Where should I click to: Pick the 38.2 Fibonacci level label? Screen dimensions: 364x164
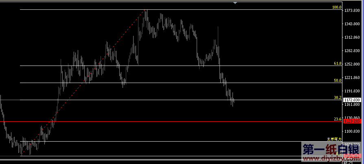pos(337,98)
